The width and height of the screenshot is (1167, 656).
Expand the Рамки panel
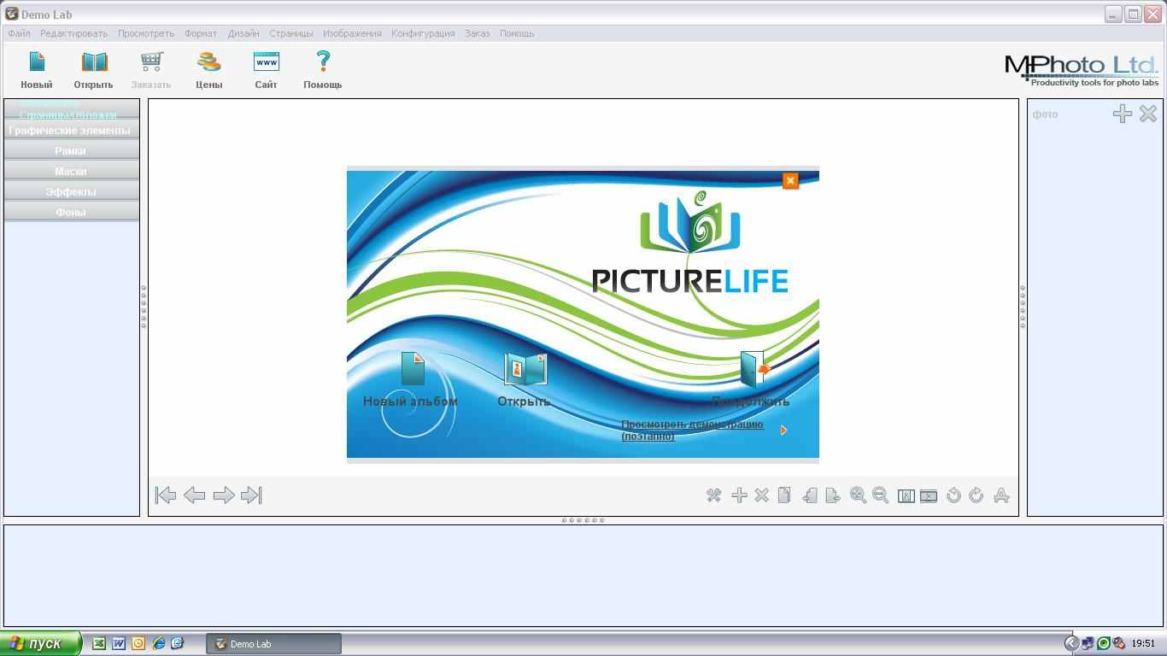pyautogui.click(x=72, y=151)
